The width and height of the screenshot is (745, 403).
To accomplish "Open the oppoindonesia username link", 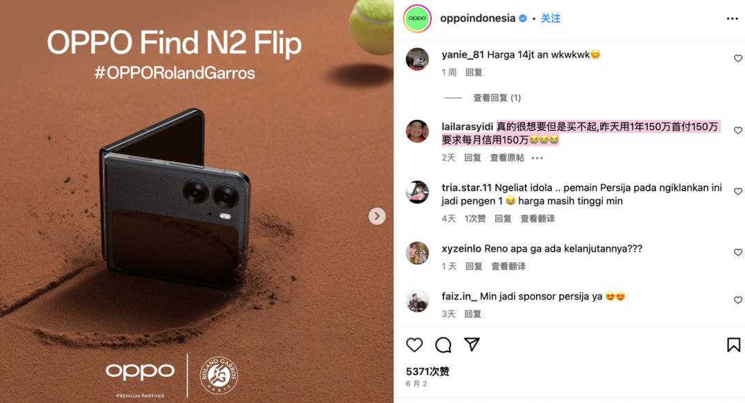I will [x=477, y=19].
